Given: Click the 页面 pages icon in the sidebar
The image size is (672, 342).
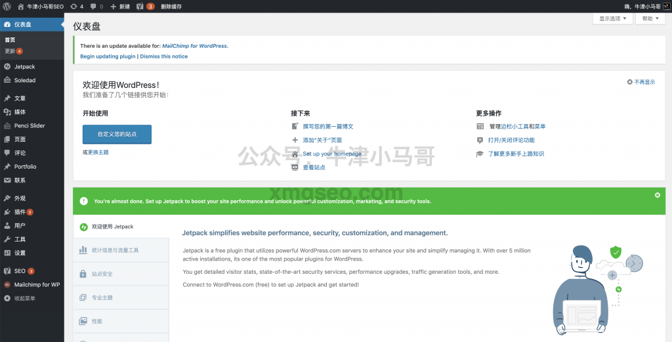Looking at the screenshot, I should 7,139.
